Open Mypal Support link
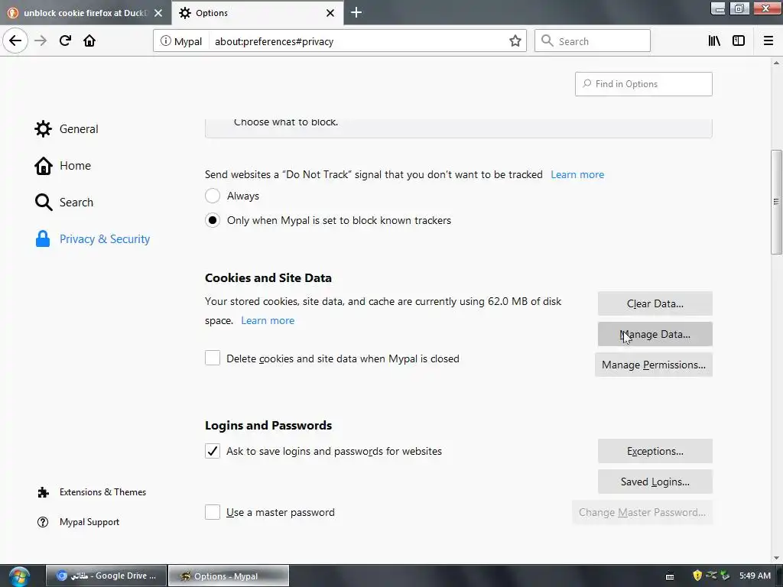The image size is (783, 587). tap(89, 522)
